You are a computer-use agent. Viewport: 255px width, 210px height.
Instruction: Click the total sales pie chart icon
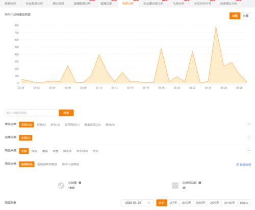[x=61, y=185]
